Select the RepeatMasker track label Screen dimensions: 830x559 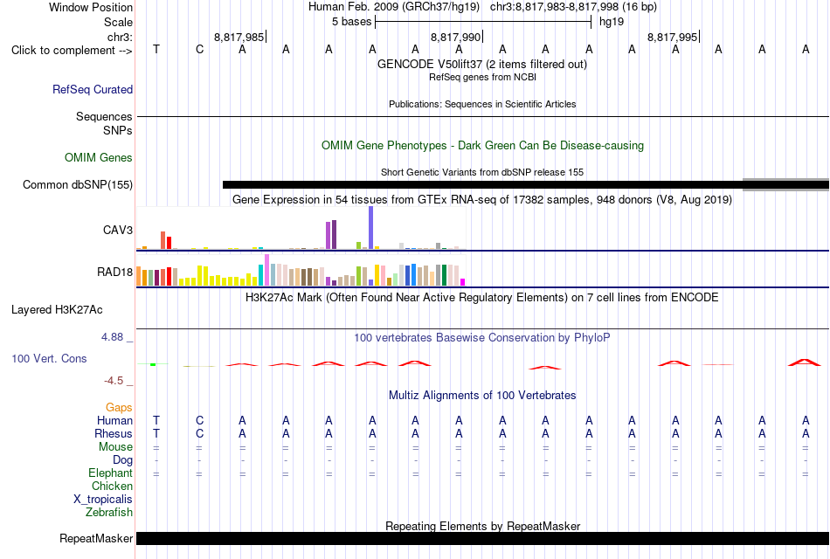[x=96, y=538]
